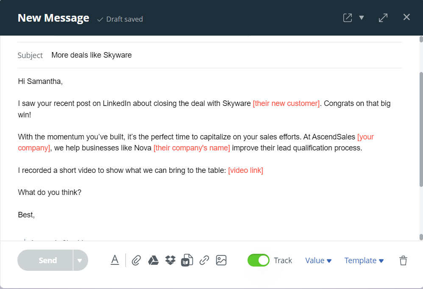Toggle the Track switch off
This screenshot has height=289, width=423.
259,260
